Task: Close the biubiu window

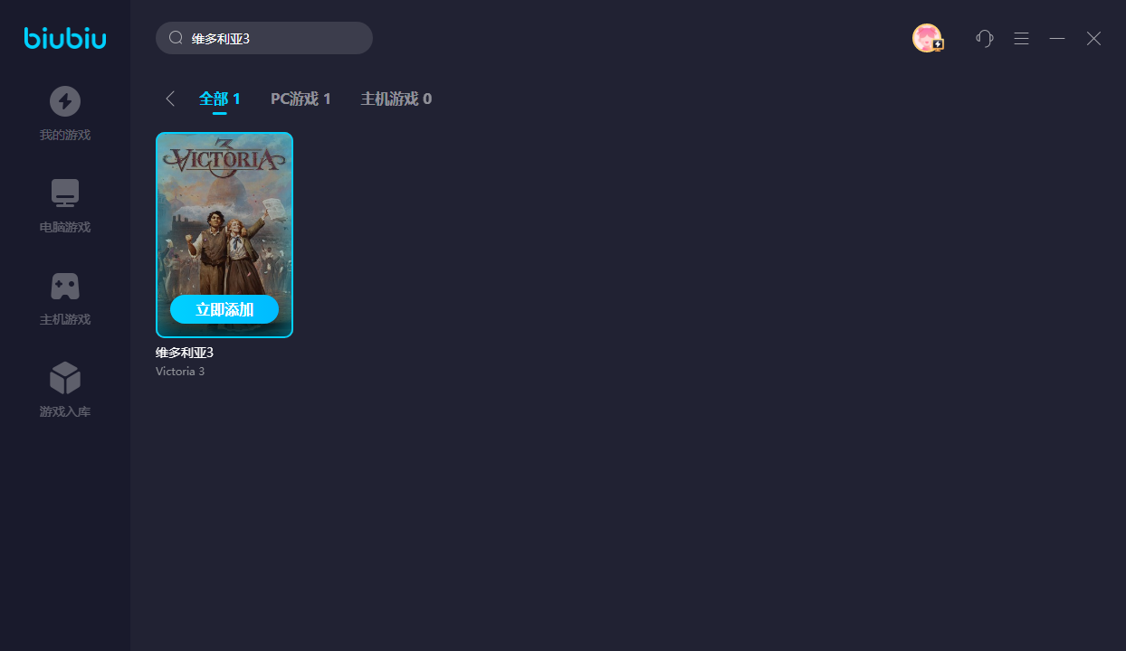Action: 1093,38
